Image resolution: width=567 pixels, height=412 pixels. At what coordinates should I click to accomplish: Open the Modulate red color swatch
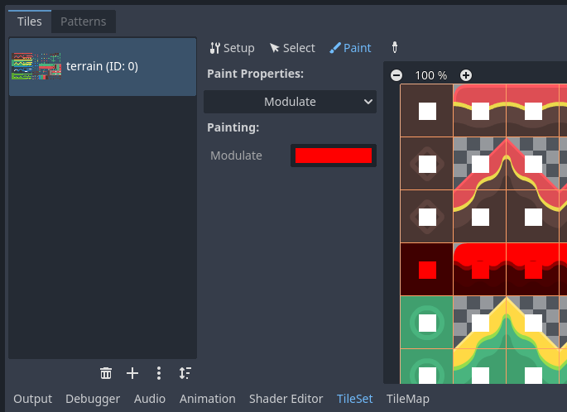333,156
